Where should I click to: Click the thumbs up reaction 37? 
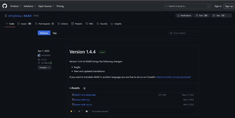(x=73, y=111)
